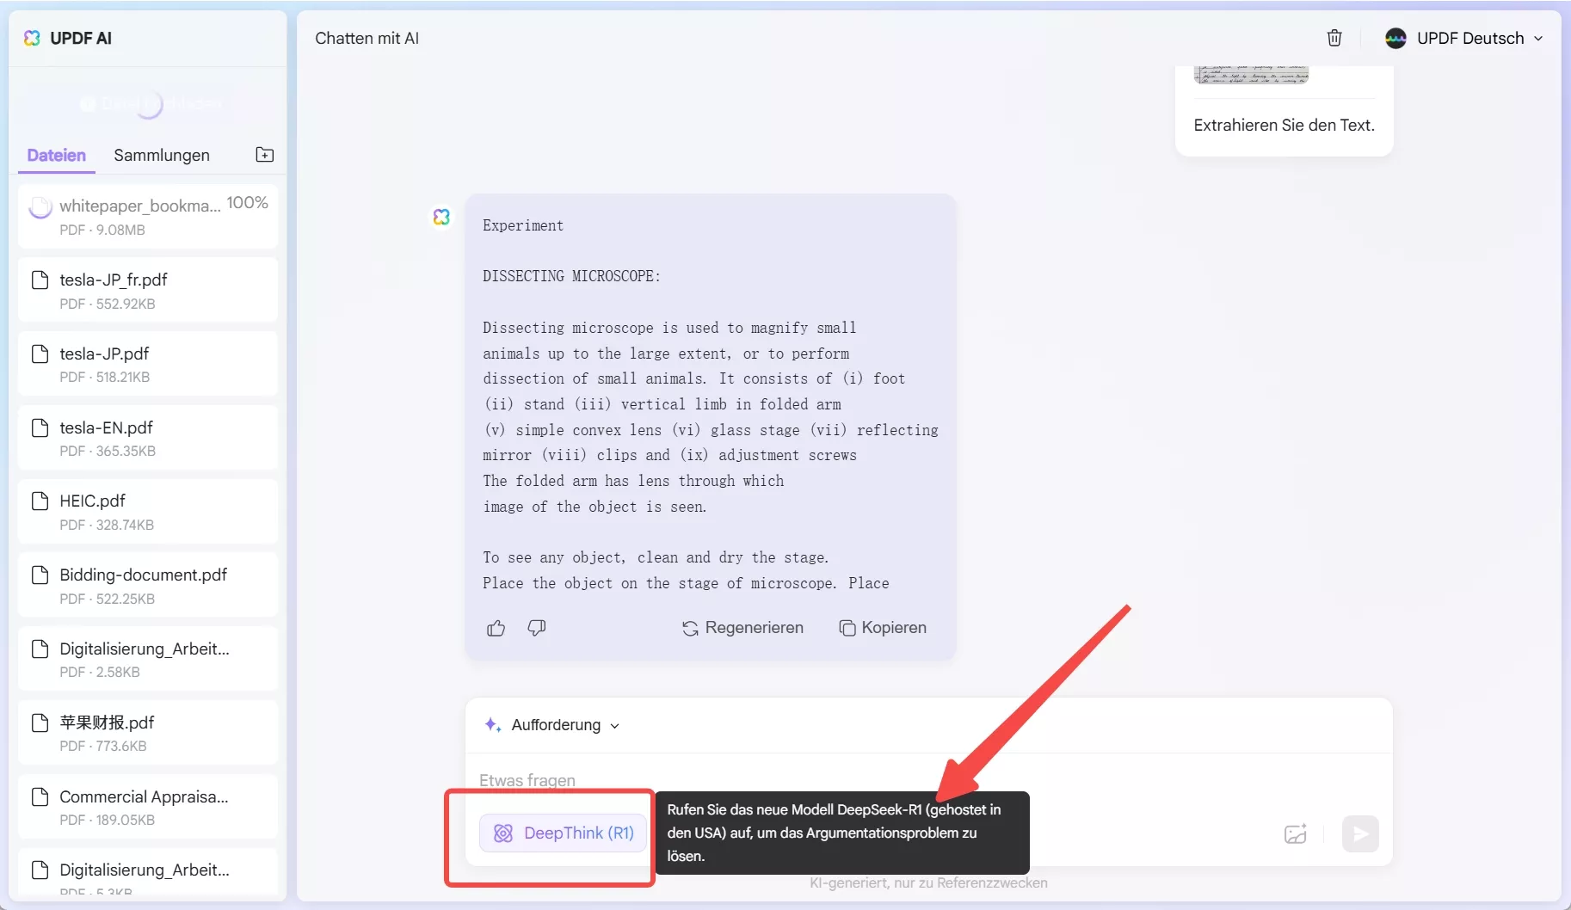Click the Regenerieren button
1571x910 pixels.
tap(742, 628)
